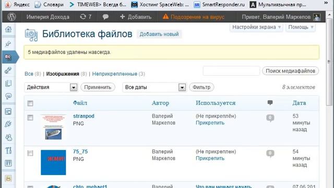
Task: Open the Мультиязычная bookmark
Action: 278,5
